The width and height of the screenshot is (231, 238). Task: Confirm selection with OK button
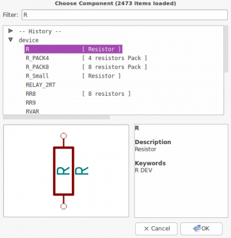tap(202, 229)
